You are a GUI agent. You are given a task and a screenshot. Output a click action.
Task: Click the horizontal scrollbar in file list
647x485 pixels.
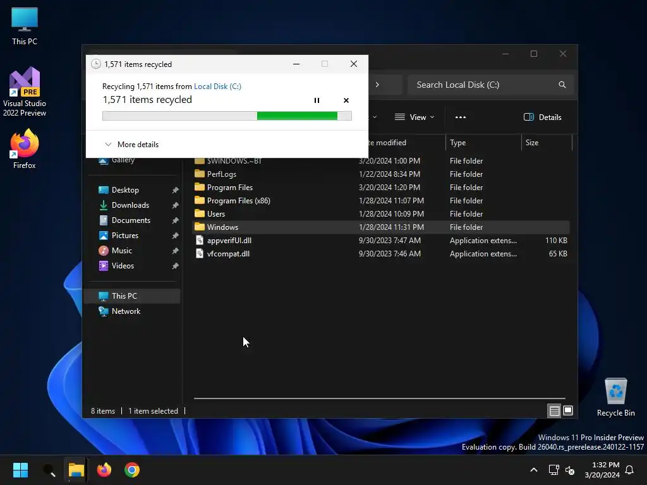pyautogui.click(x=380, y=398)
